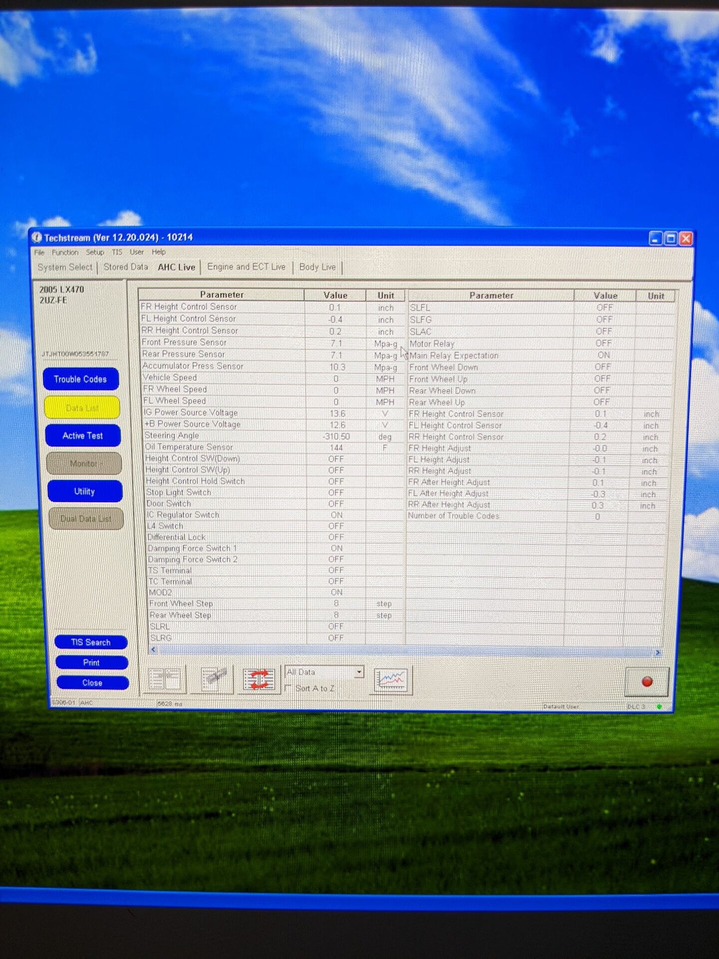719x959 pixels.
Task: Select the Damping Force Switch 1 row
Action: pos(276,548)
